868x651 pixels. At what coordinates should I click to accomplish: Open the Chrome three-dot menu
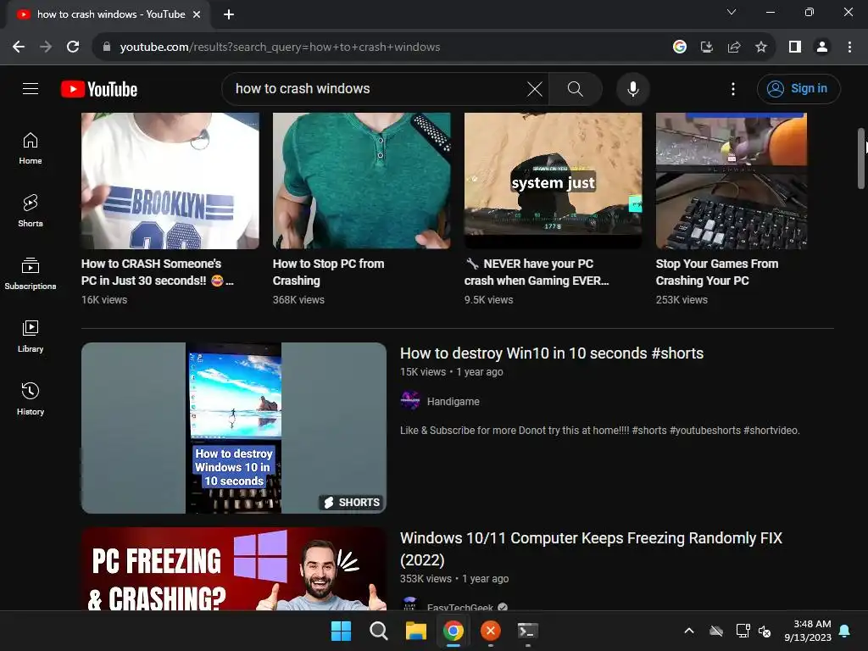(849, 47)
